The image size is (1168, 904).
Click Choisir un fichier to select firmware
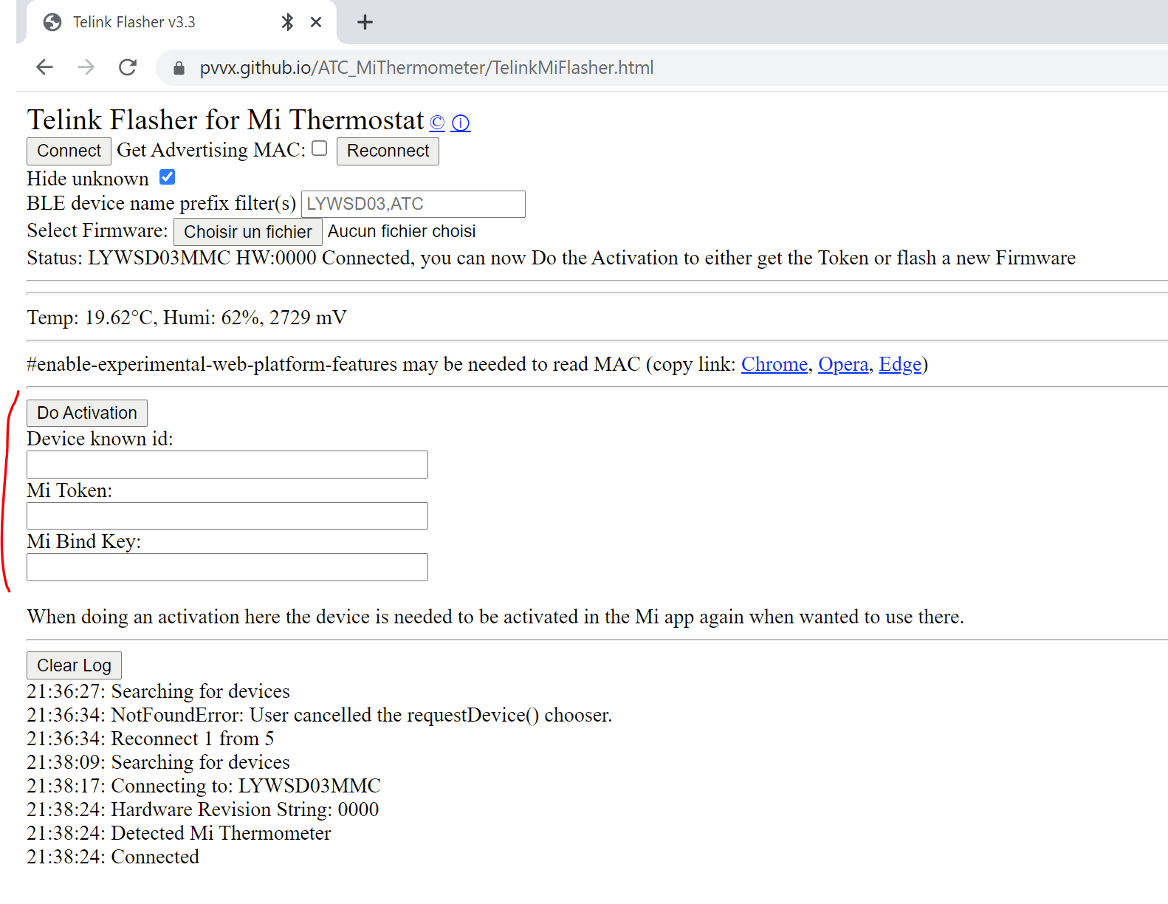(248, 232)
